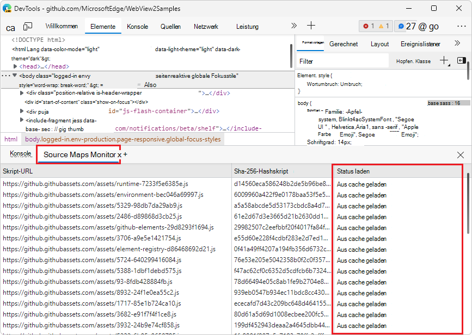The image size is (472, 335).
Task: Open DevTools customize menu (three dots)
Action: coord(461,26)
